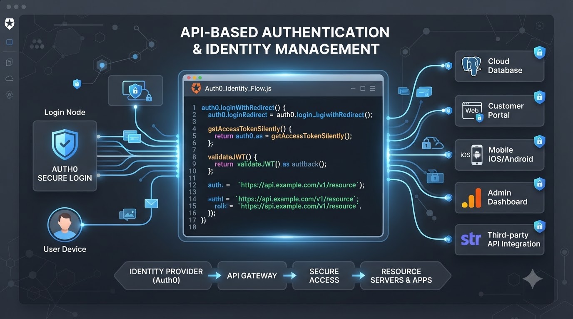Click the Auth0 shield logo in the left sidebar

9,24
